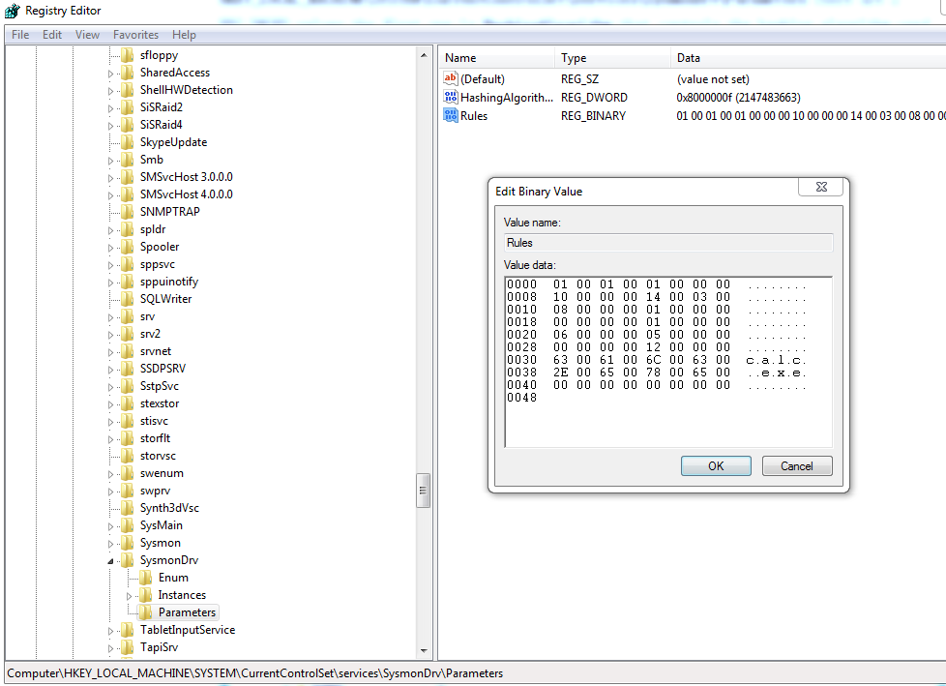Screen dimensions: 946x686
Task: Click the Name column header
Action: point(496,58)
